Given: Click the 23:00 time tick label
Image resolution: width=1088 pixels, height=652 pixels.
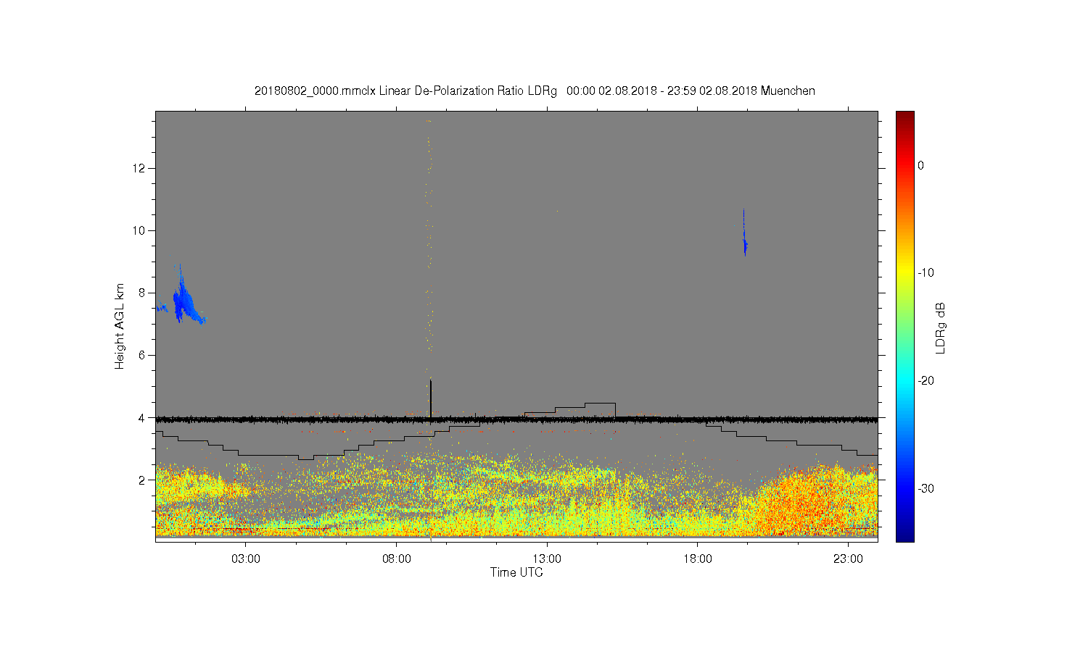Looking at the screenshot, I should click(x=848, y=559).
